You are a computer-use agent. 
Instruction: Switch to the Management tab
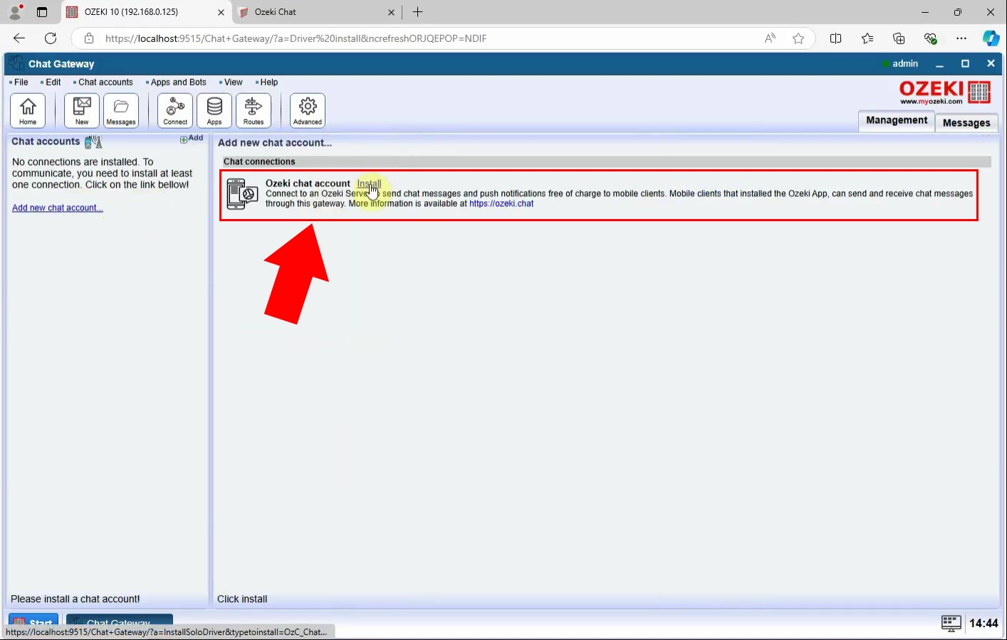(897, 121)
